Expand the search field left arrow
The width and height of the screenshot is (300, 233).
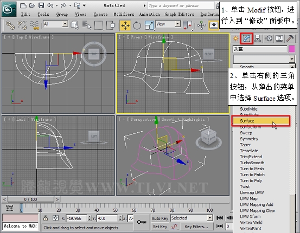[145, 6]
